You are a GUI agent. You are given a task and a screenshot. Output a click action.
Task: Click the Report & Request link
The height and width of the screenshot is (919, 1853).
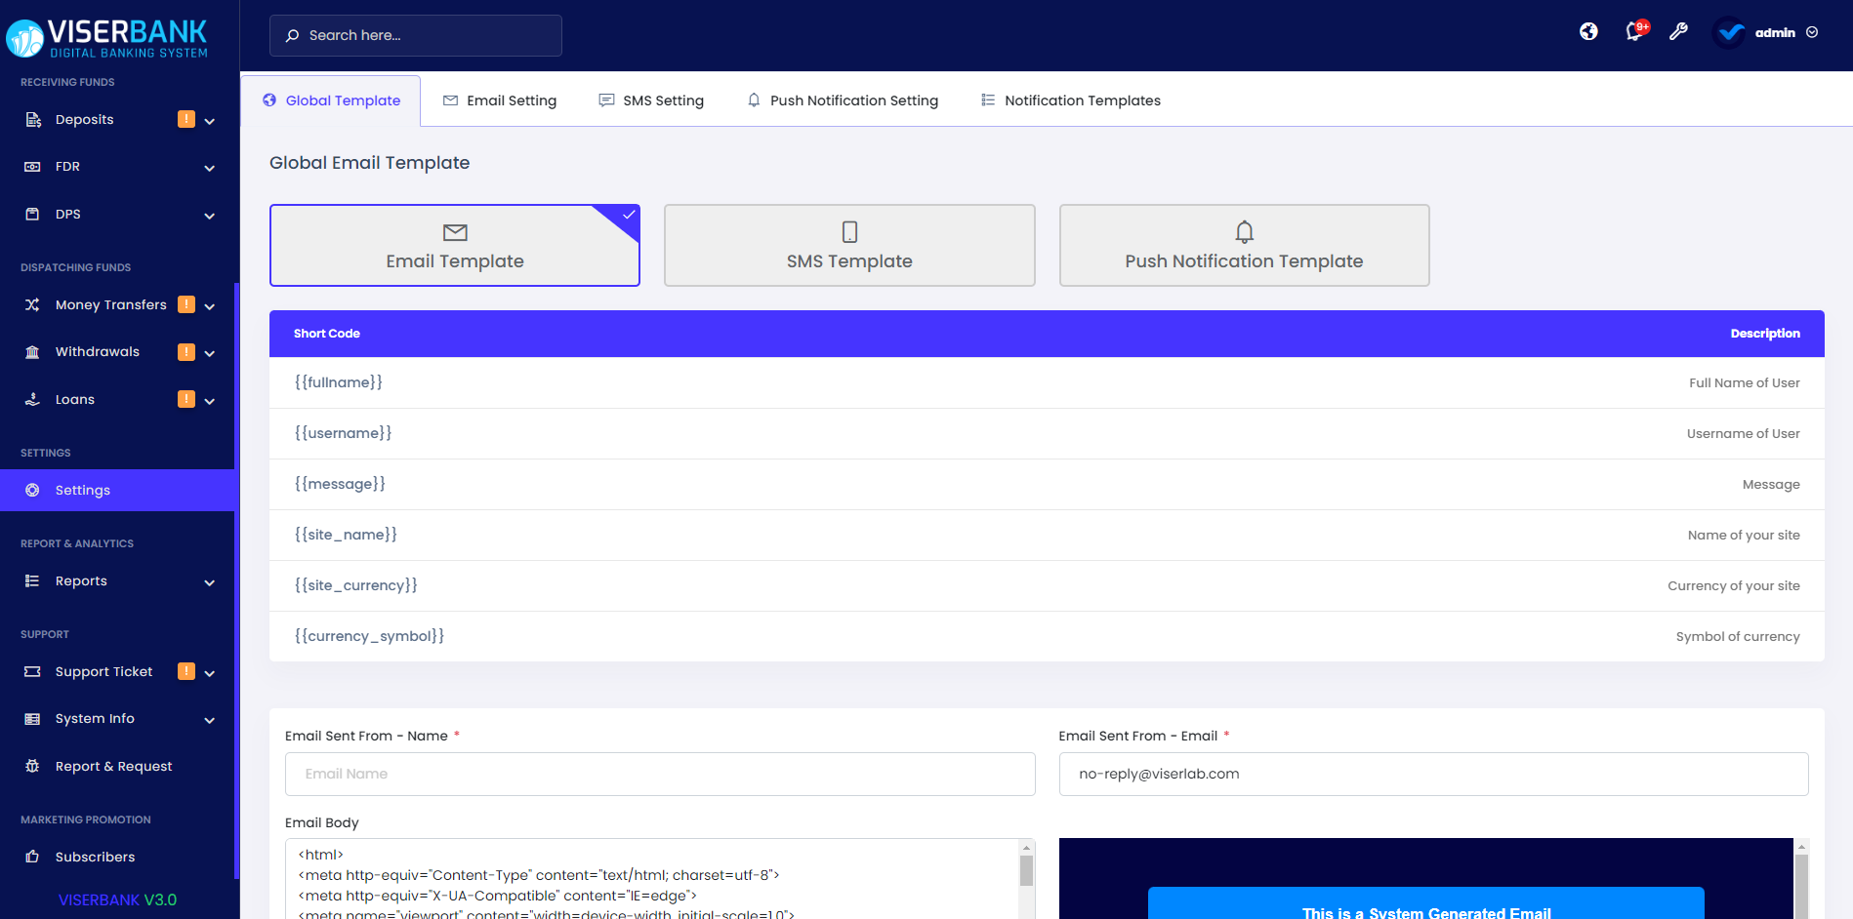(x=113, y=766)
